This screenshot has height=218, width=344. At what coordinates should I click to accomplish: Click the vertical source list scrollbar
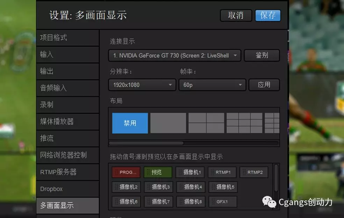pyautogui.click(x=276, y=178)
